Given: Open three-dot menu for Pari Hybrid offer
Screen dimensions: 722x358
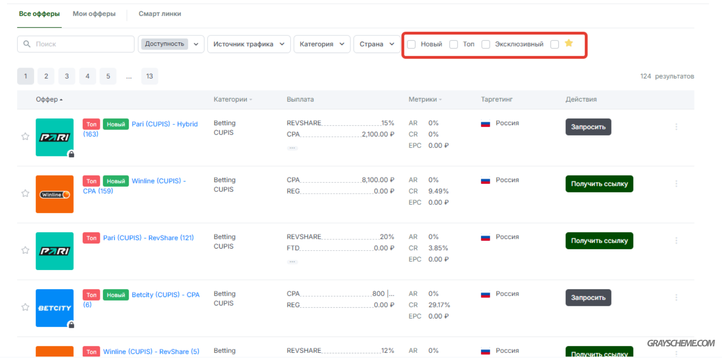Looking at the screenshot, I should [676, 127].
